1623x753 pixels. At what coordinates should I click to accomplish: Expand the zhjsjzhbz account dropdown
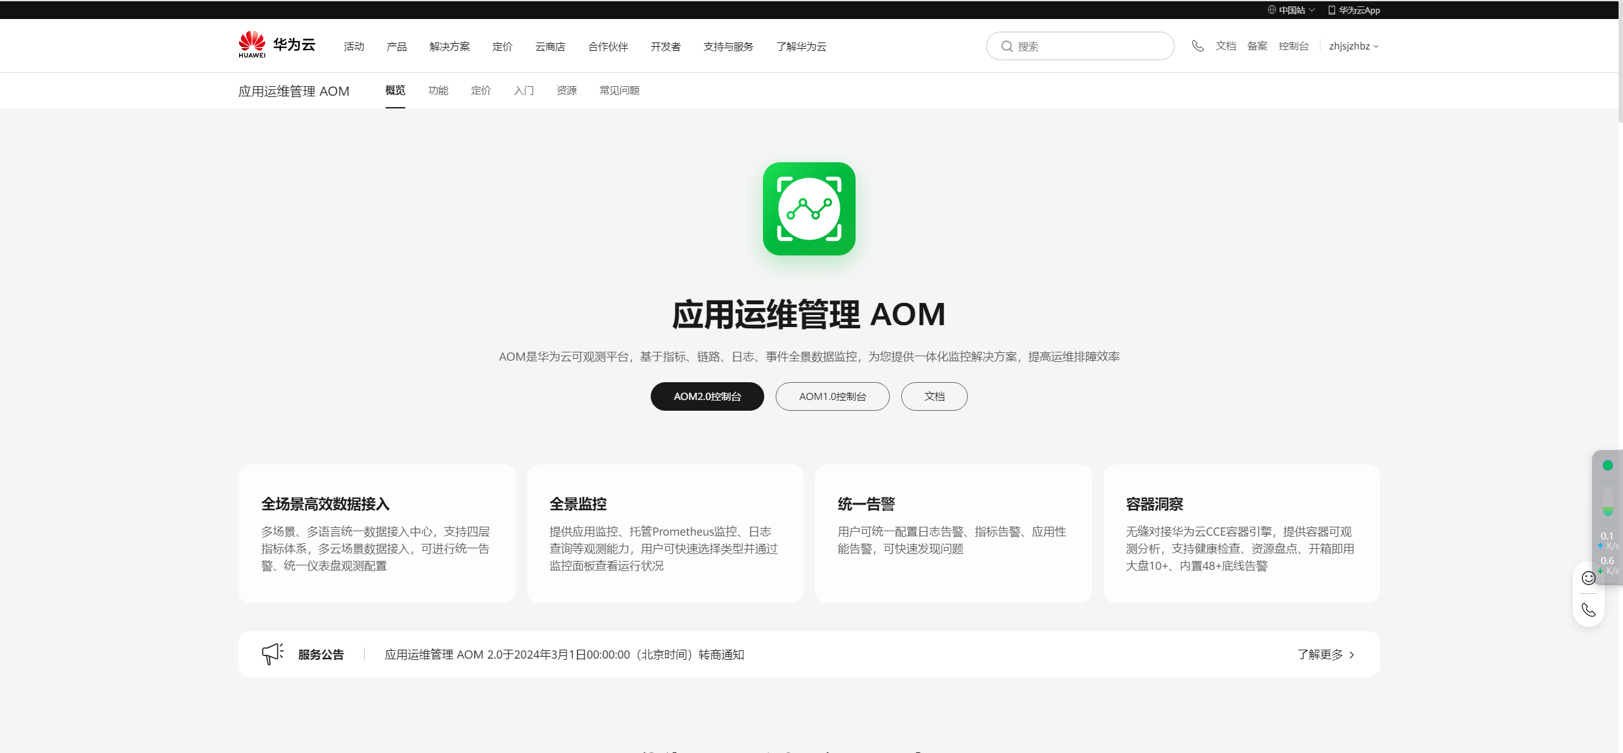tap(1353, 46)
